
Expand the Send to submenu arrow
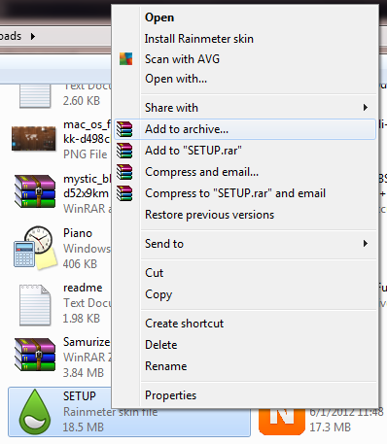click(x=366, y=244)
